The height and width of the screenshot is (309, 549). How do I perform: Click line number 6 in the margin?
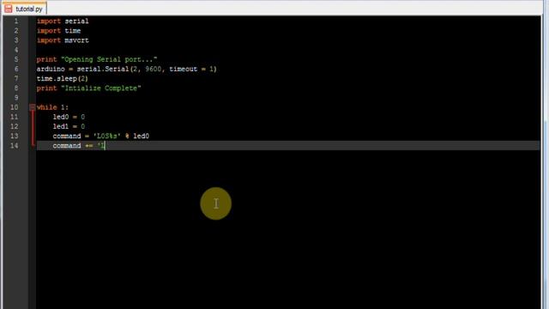16,69
